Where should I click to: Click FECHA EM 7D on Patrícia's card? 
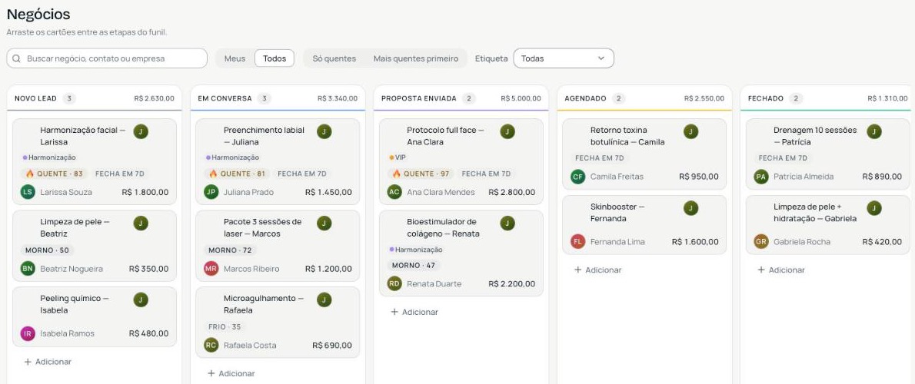[x=783, y=158]
